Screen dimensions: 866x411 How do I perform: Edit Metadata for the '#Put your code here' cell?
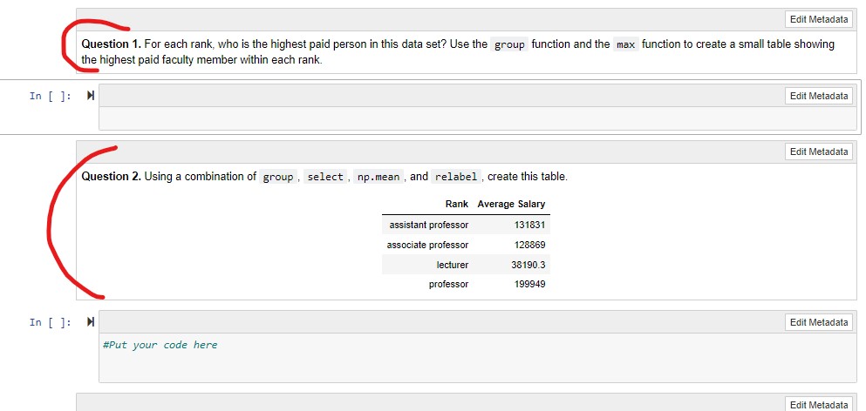point(819,322)
